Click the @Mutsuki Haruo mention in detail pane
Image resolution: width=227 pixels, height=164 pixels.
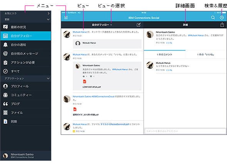(196, 35)
